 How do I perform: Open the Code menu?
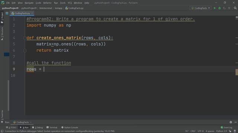[x=38, y=3]
